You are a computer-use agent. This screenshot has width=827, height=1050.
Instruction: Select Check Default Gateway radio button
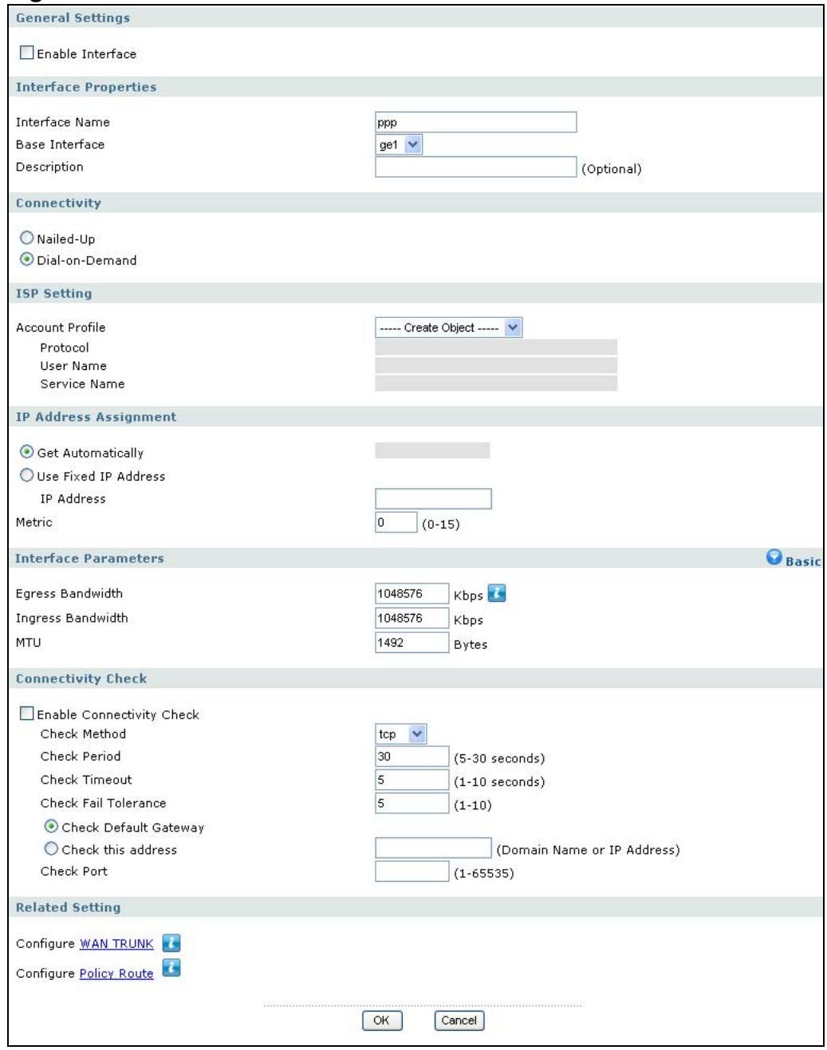click(x=51, y=826)
